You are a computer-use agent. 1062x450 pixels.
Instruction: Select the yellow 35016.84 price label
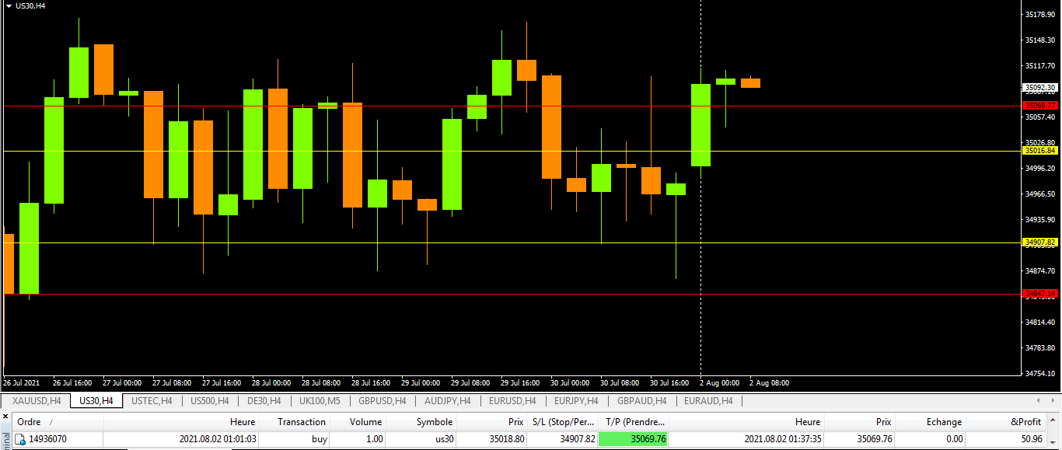[x=1040, y=151]
